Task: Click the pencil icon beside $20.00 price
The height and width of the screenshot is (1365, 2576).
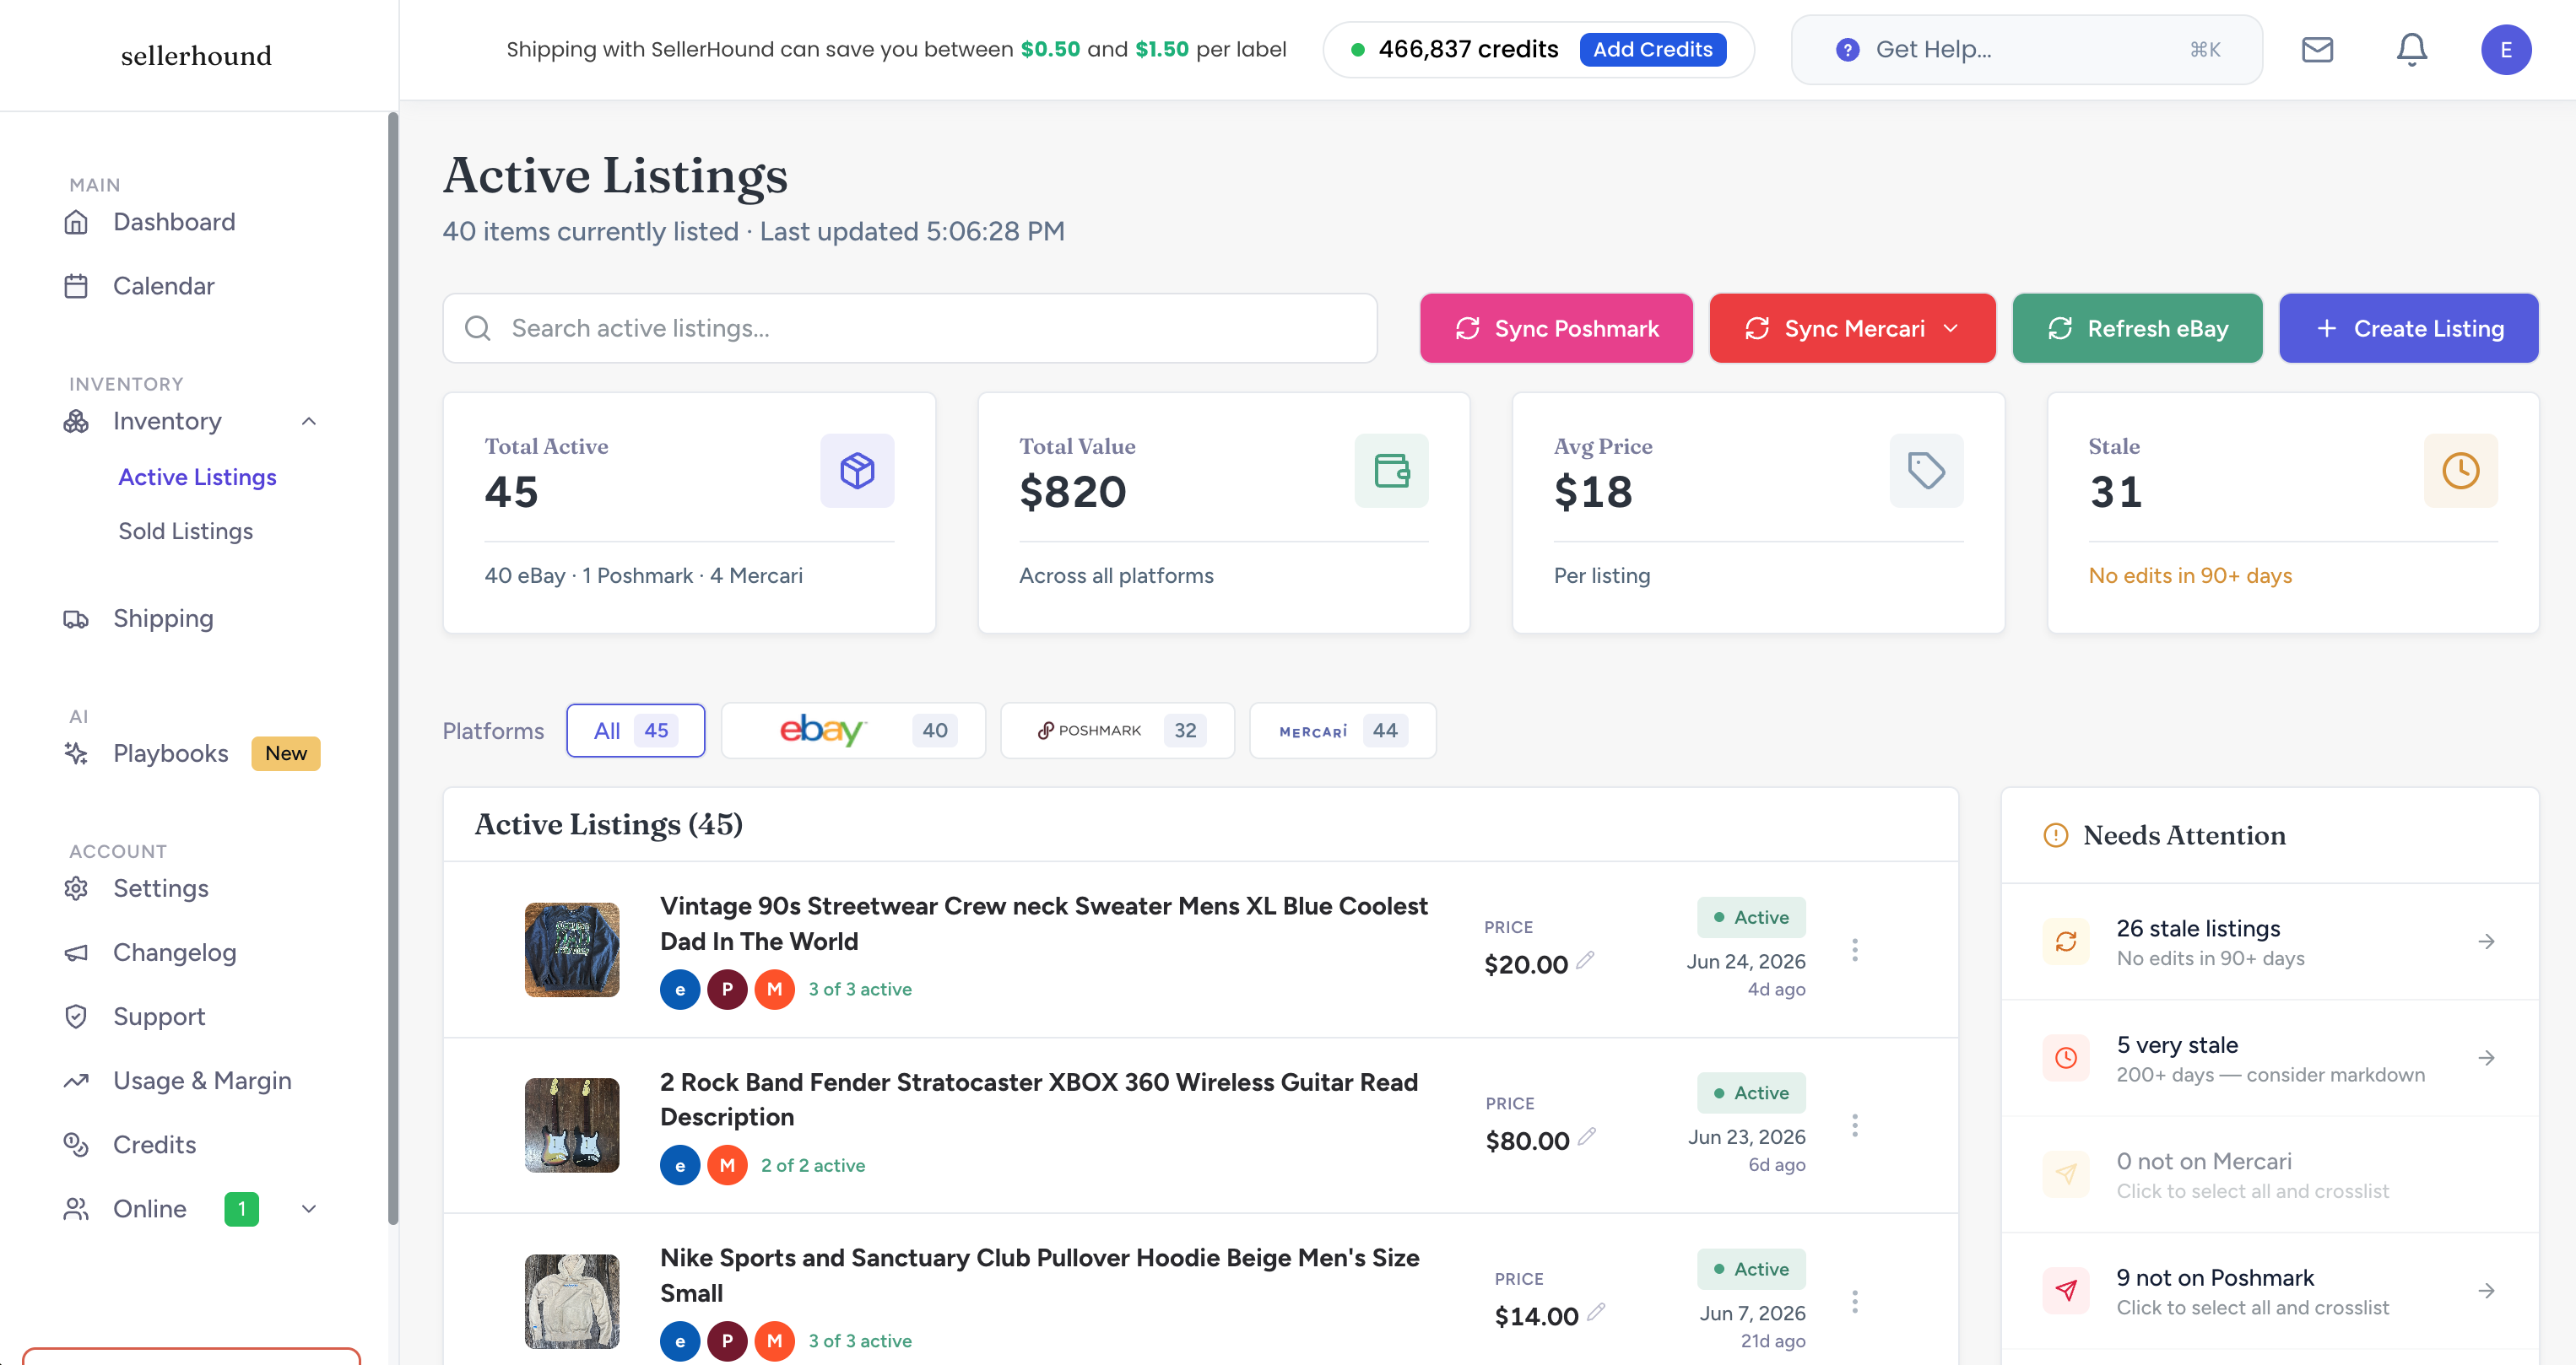Action: [1585, 960]
